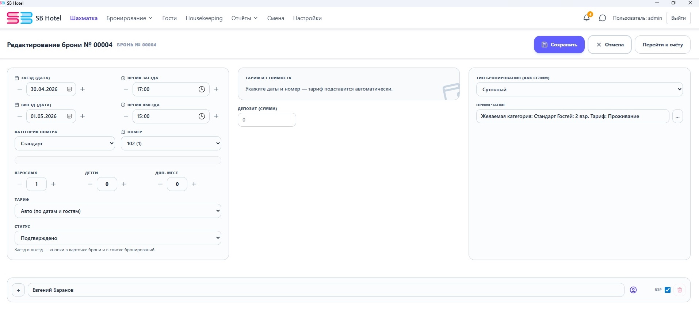Open guest profile icon for Евгений Баранов
This screenshot has height=310, width=699.
[633, 290]
